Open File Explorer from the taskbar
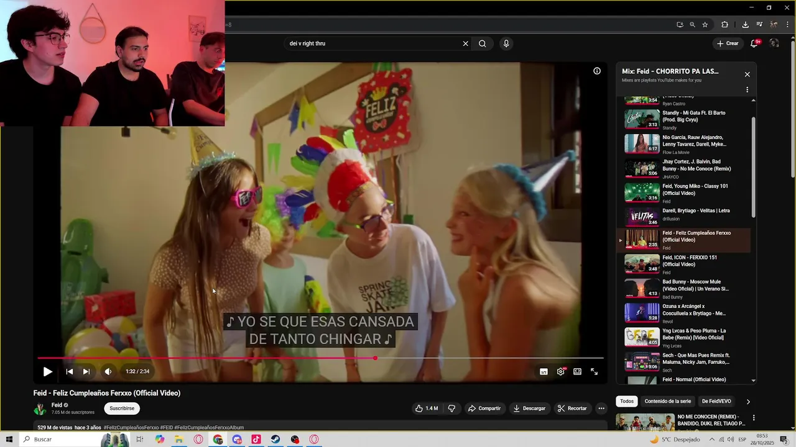 tap(178, 440)
